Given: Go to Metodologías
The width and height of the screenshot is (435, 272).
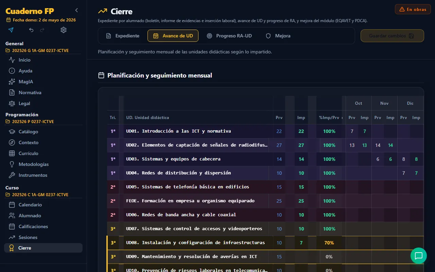Looking at the screenshot, I should tap(43, 164).
